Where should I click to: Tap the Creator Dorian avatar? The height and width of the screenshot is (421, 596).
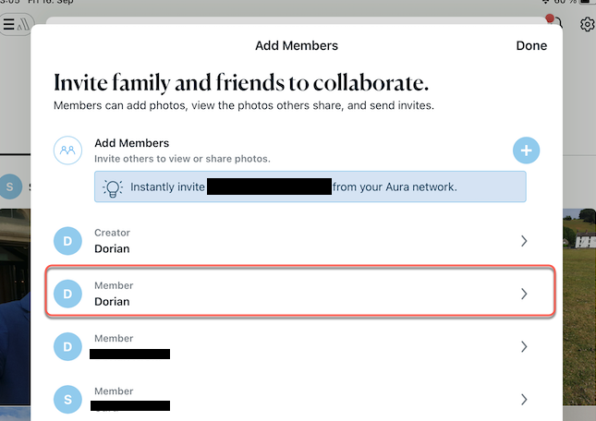click(x=67, y=241)
